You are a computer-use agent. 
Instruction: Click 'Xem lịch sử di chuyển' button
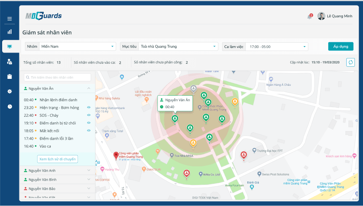click(57, 159)
